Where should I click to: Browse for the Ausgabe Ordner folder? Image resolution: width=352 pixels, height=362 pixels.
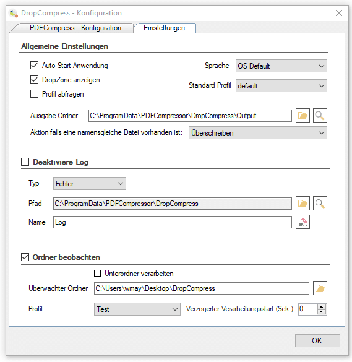tap(303, 116)
